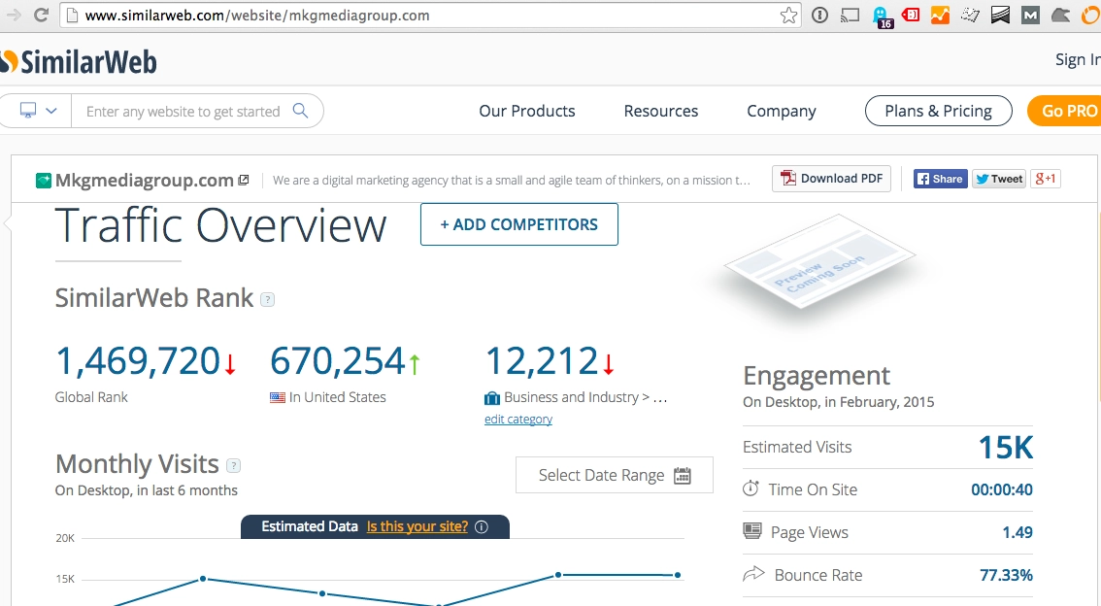The width and height of the screenshot is (1101, 606).
Task: Click 'Is this your site?' link
Action: [x=417, y=526]
